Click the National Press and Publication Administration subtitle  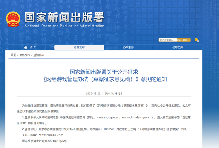[65, 26]
